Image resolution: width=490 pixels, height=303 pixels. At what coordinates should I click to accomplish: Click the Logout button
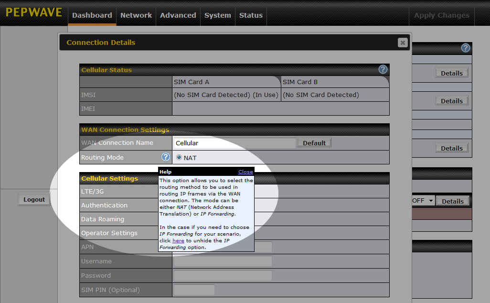[34, 199]
